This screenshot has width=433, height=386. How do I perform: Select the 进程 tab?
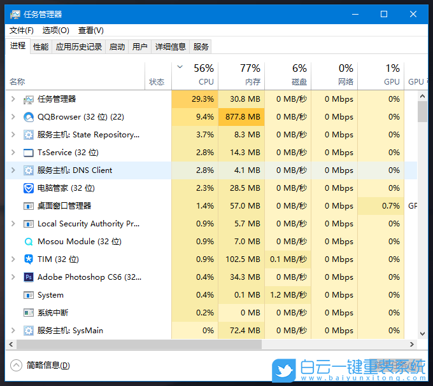[x=18, y=46]
